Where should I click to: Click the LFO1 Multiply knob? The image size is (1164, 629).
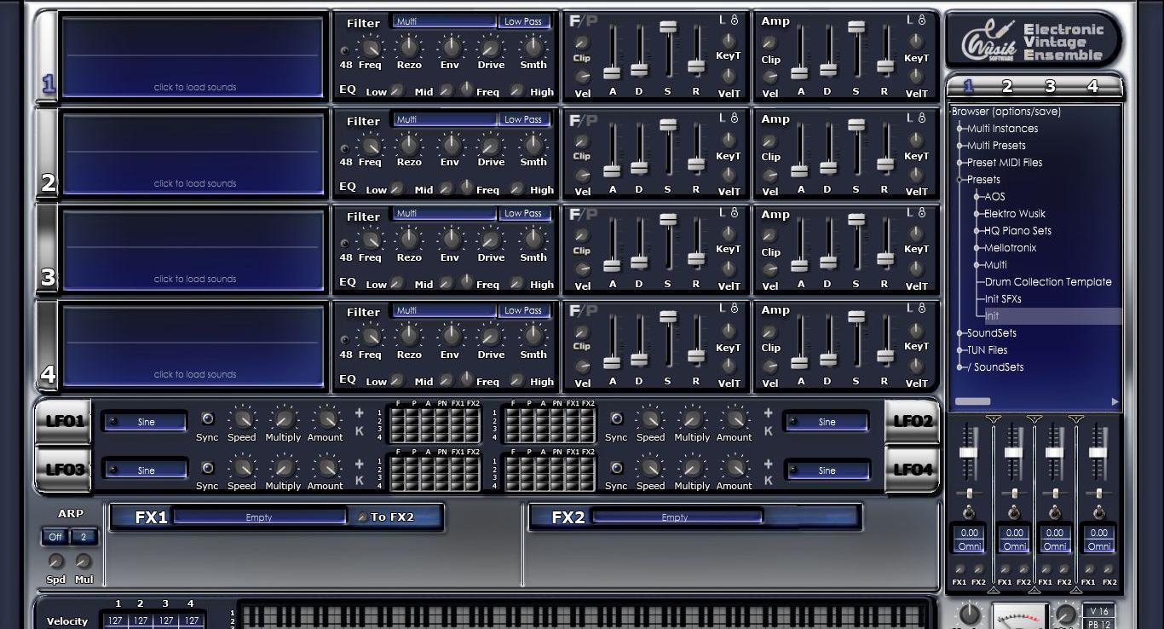(284, 418)
